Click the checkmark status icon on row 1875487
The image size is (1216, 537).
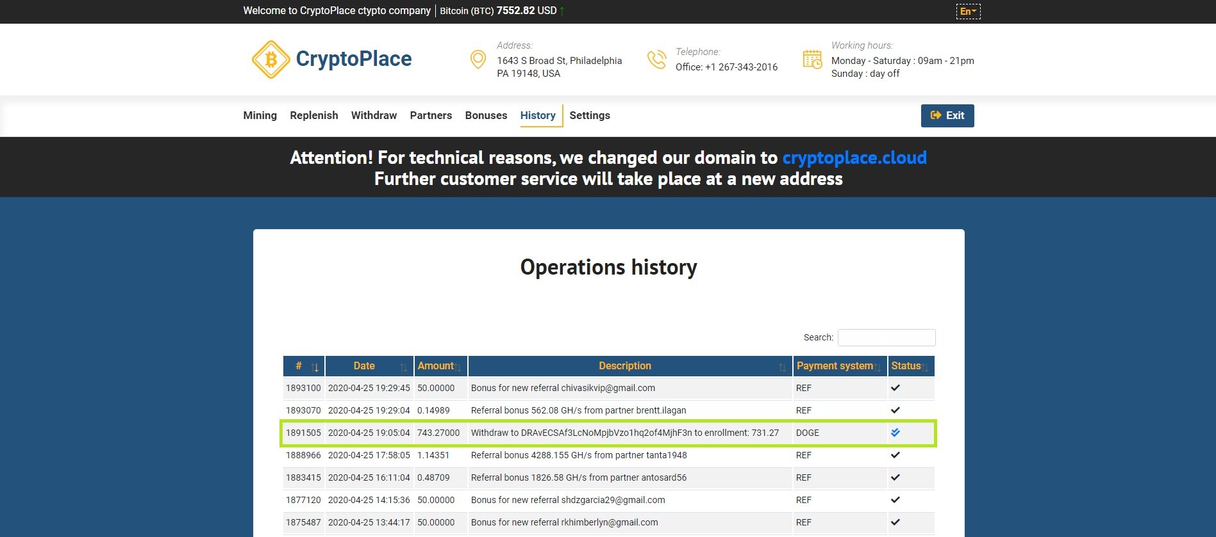click(895, 522)
